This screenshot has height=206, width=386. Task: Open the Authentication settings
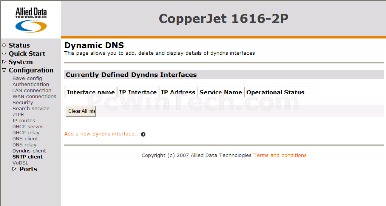pos(31,84)
